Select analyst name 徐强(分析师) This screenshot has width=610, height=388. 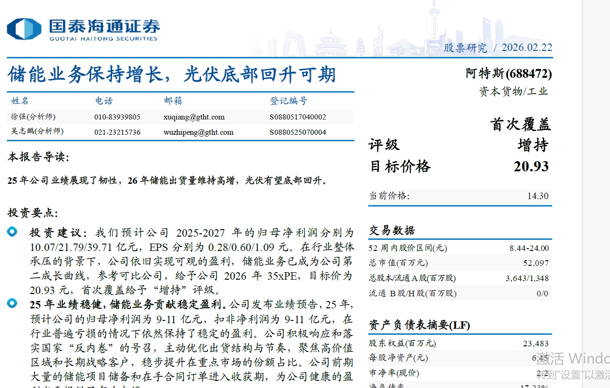(33, 117)
